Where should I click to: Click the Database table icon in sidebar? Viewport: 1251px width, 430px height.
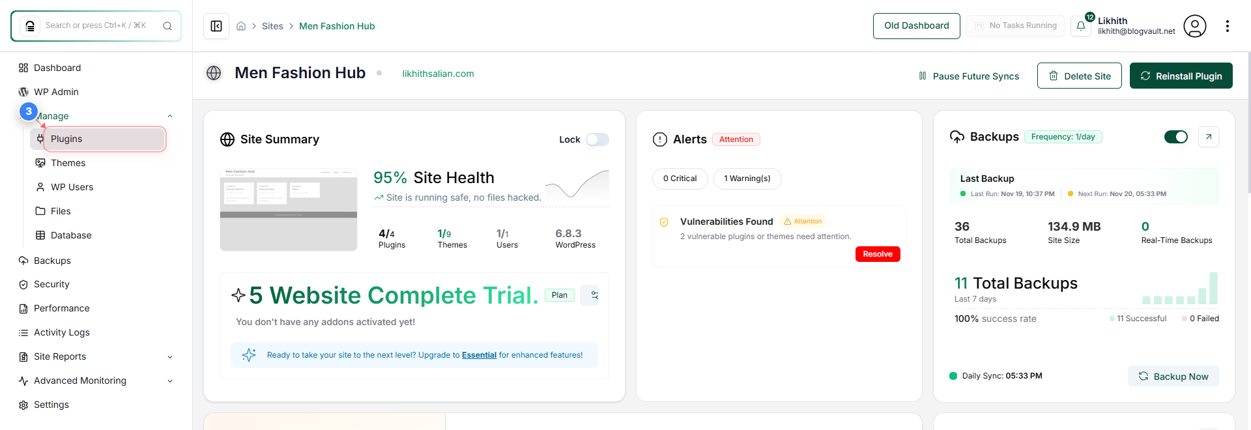pos(40,235)
